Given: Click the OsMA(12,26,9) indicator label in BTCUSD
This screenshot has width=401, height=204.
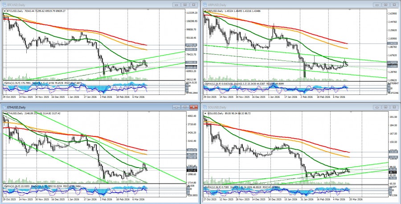Looking at the screenshot, I should click(x=12, y=83).
